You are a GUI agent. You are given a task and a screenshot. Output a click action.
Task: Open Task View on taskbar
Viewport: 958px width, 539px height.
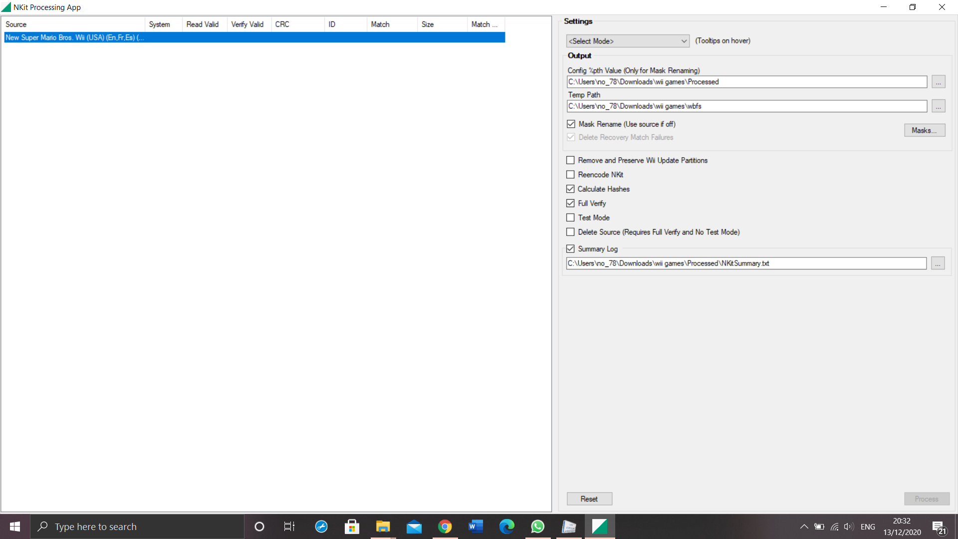pos(289,527)
